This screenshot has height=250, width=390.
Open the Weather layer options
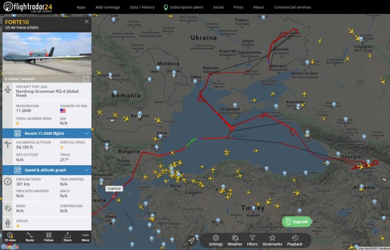(x=235, y=240)
